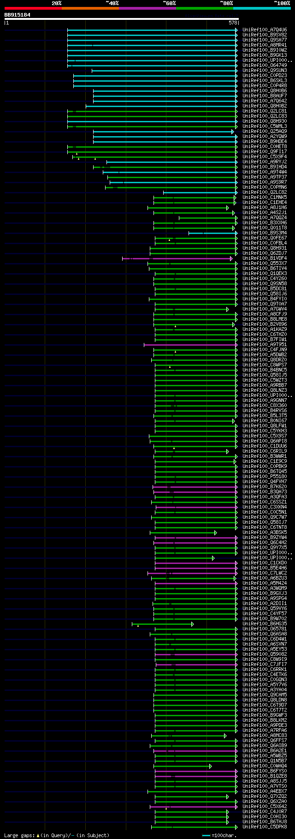This screenshot has width=295, height=839.
Task: Open hit UniRef100_A8MC83
Action: click(265, 736)
